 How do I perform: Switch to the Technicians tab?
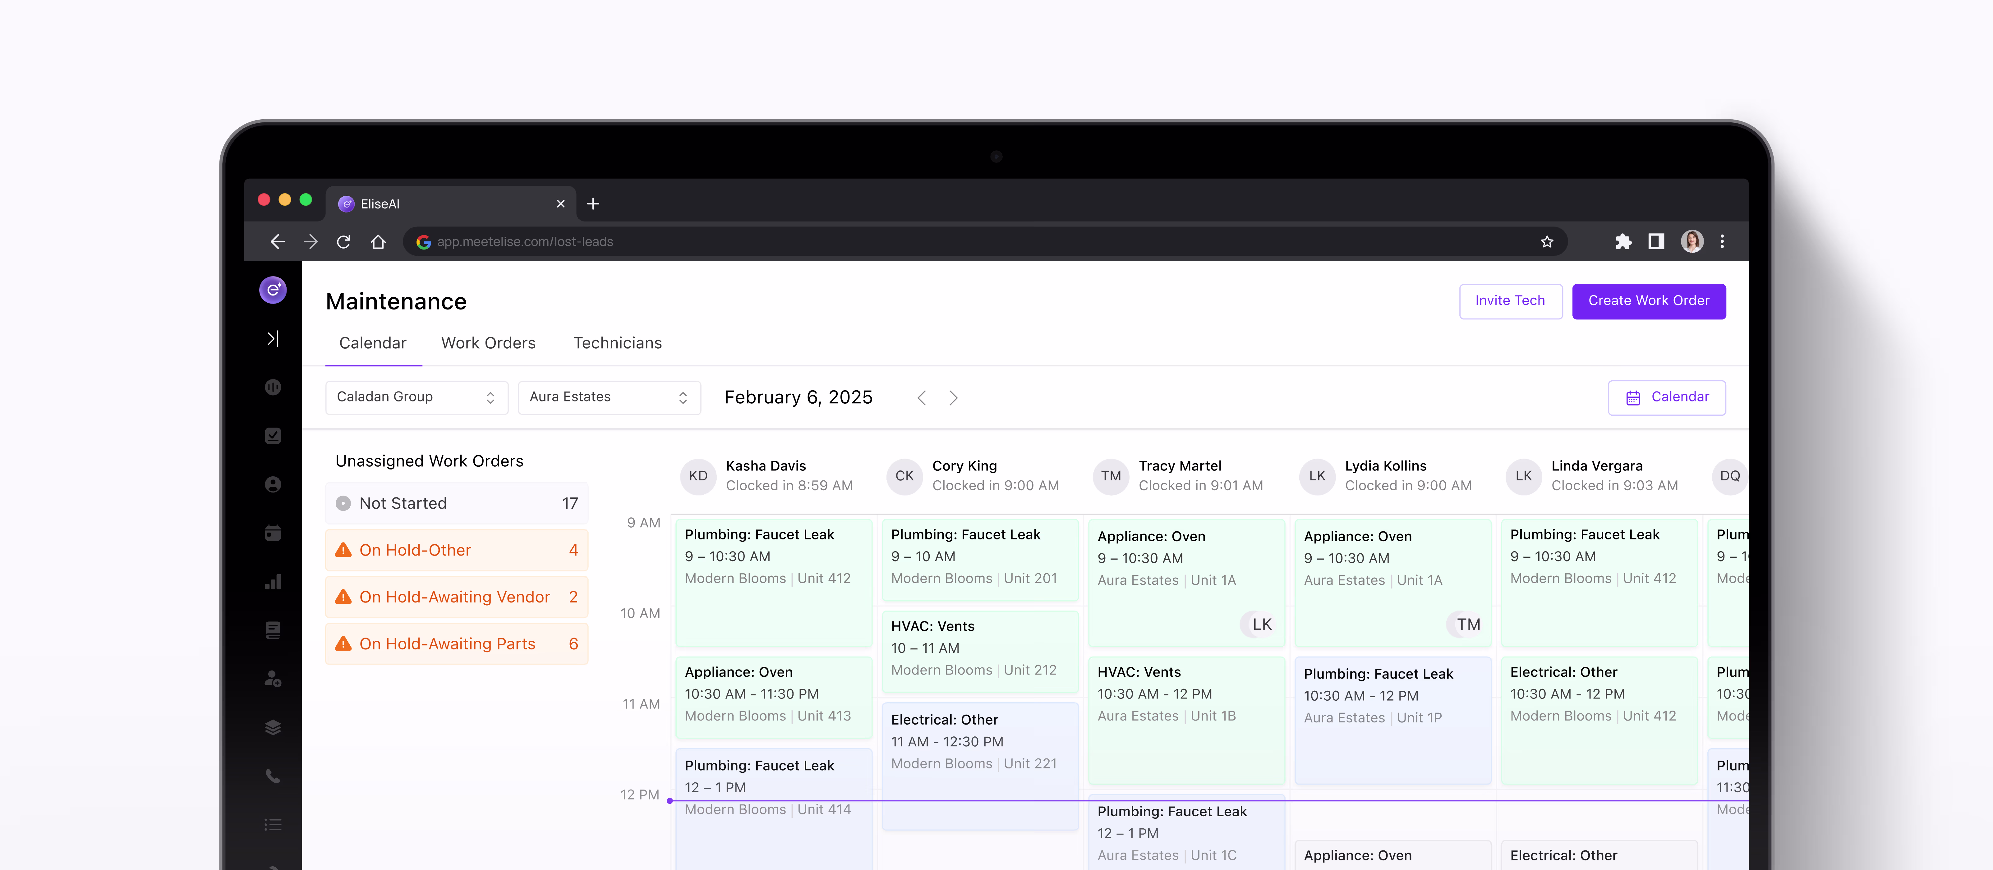click(617, 343)
